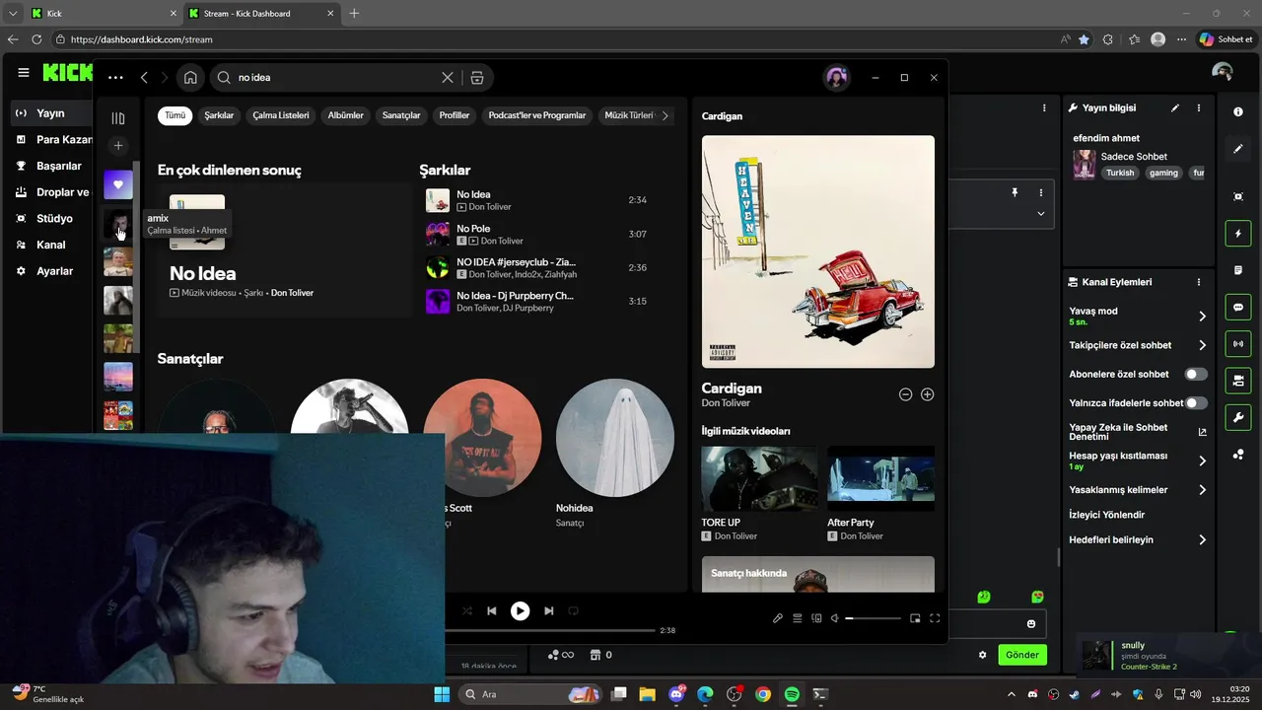Click the plus icon to create playlist

118,146
